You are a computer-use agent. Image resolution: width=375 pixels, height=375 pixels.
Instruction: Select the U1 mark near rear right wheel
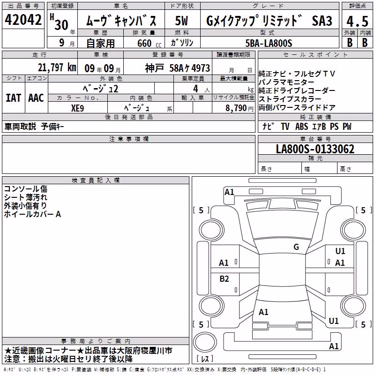pos(334,321)
